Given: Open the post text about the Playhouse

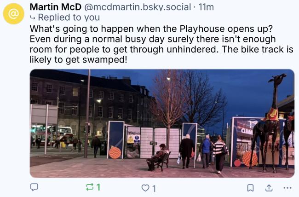Looking at the screenshot, I should pyautogui.click(x=161, y=44).
